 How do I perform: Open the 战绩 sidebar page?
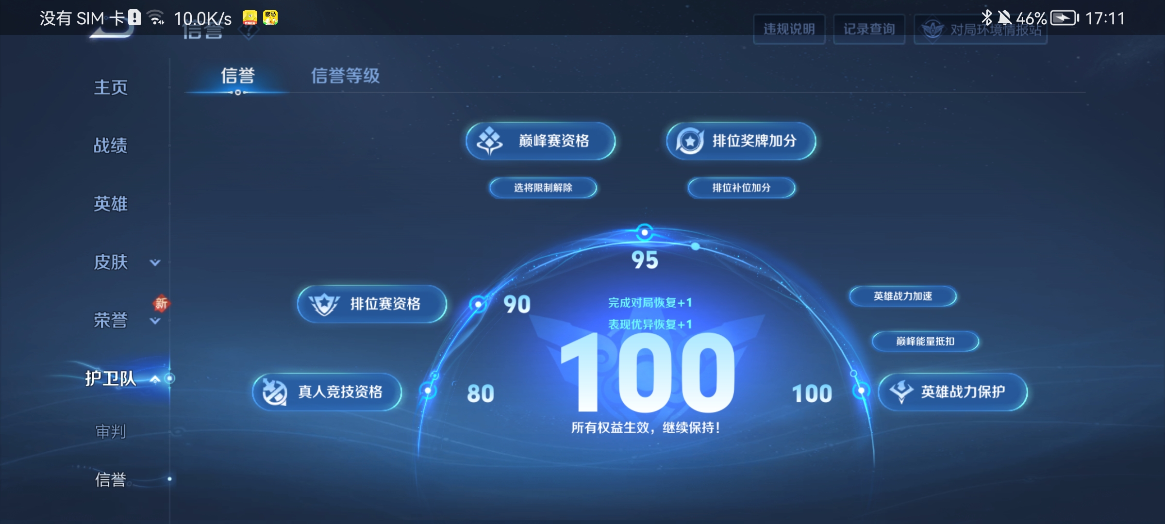[x=111, y=146]
